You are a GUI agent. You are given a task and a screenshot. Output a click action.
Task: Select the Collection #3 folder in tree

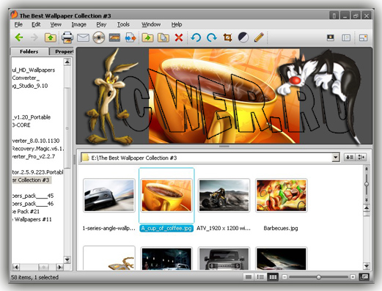coord(32,180)
